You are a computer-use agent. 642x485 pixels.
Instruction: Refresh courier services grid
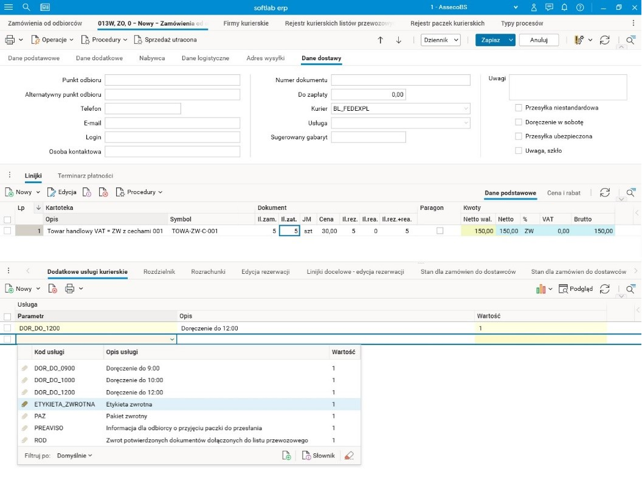click(605, 289)
